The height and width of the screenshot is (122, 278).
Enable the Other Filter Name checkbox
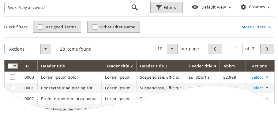pyautogui.click(x=95, y=27)
